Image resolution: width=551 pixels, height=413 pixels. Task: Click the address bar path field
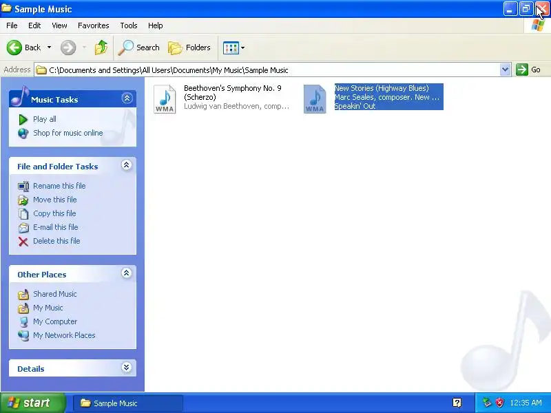coord(267,70)
